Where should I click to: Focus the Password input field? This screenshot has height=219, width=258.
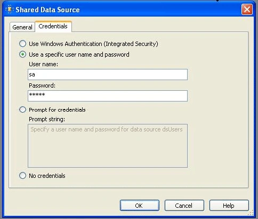[x=108, y=96]
